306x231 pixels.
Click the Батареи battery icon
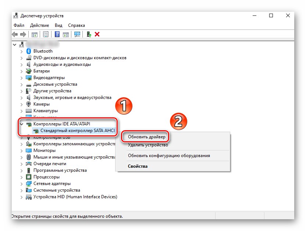pos(29,71)
